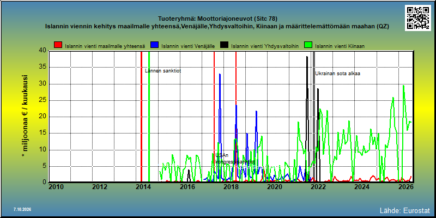The image size is (436, 218).
Task: Click x-axis year label 2016
Action: [x=187, y=187]
